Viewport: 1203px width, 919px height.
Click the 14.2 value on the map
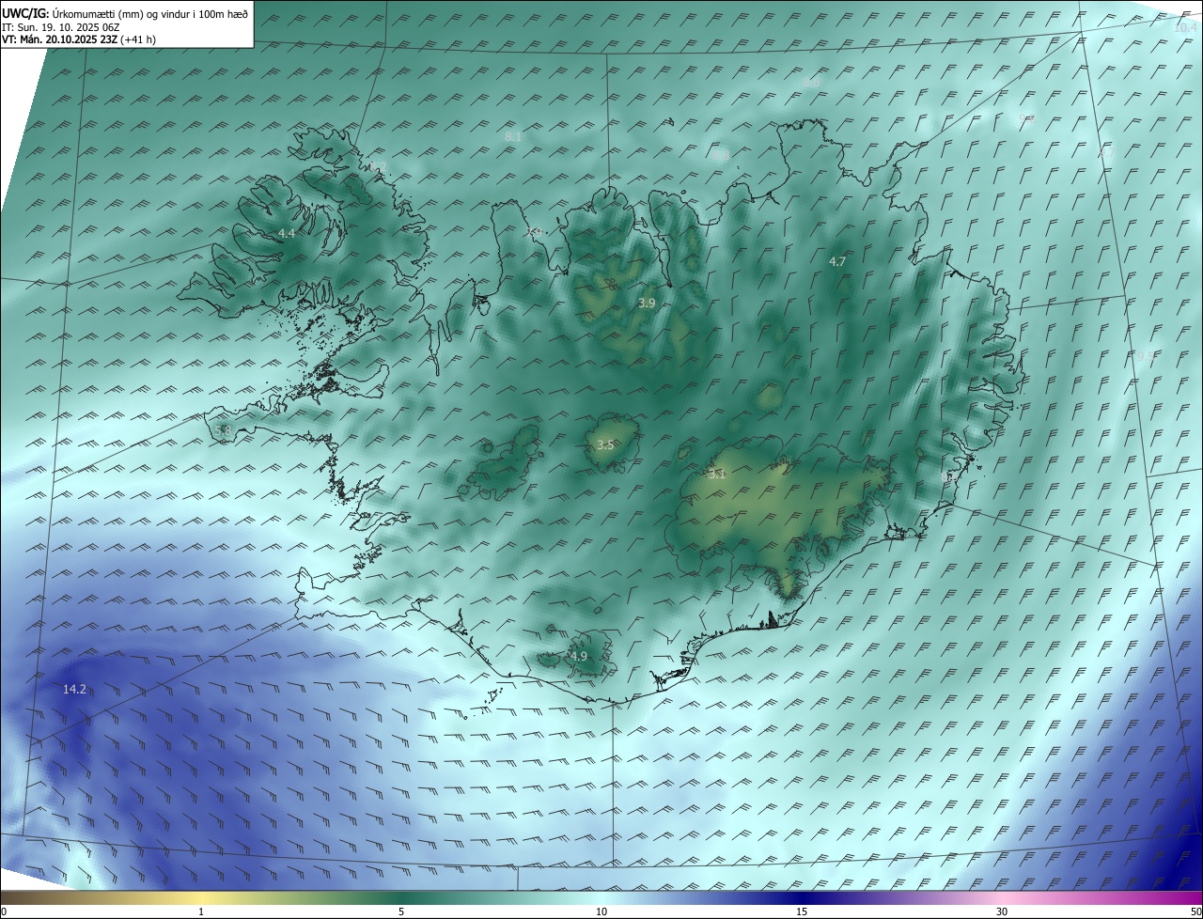point(74,690)
